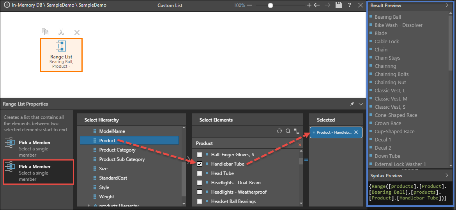
Task: Pin the Range List Properties panel
Action: 352,104
